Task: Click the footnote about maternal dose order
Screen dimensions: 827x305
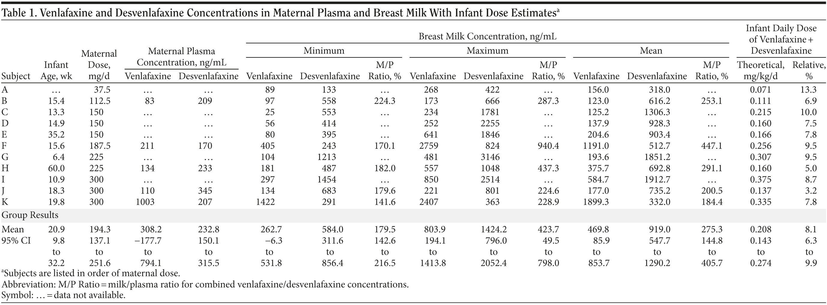Action: 91,273
